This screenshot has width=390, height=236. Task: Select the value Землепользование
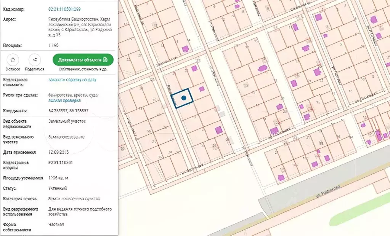click(x=66, y=137)
